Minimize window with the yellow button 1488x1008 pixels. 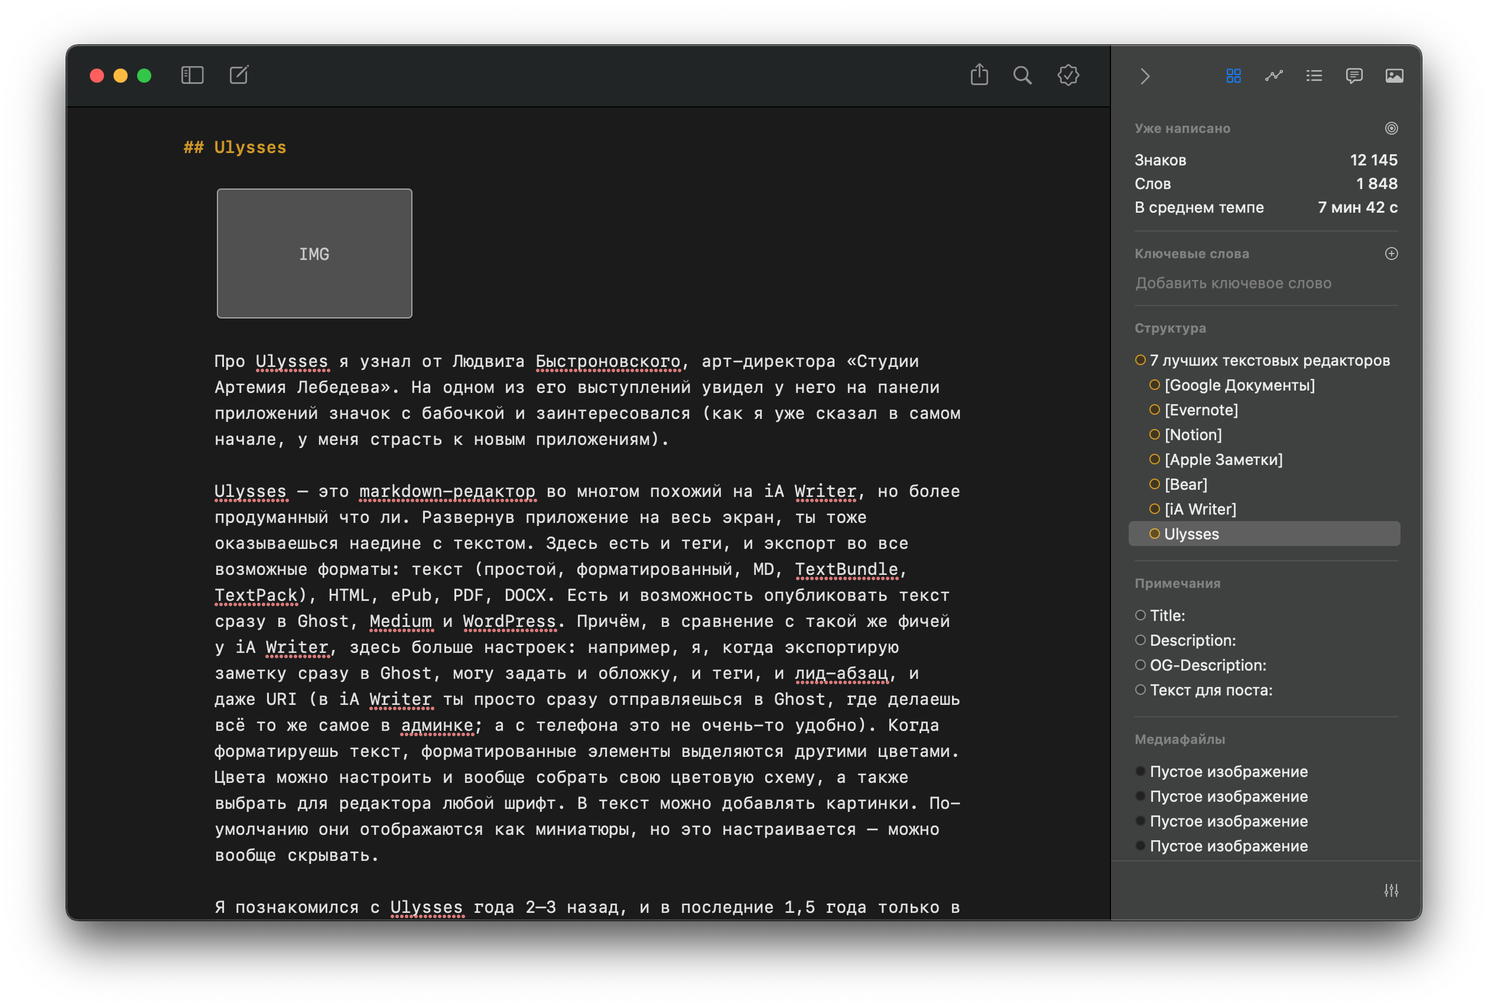(121, 76)
